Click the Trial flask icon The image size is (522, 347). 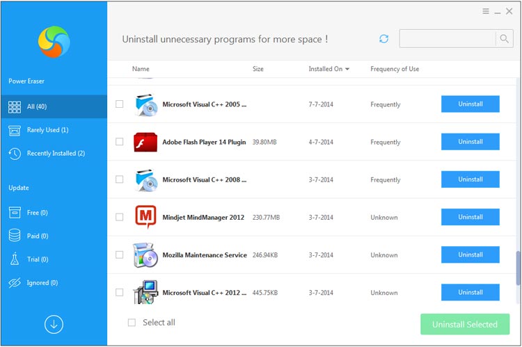click(15, 259)
